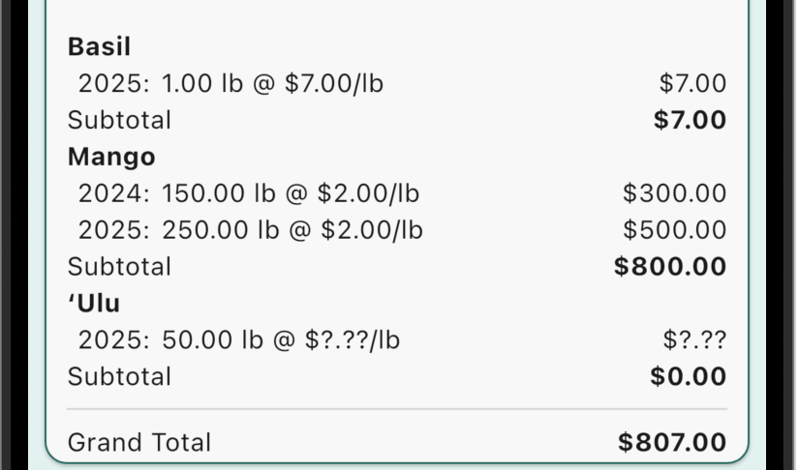Click the divider line above Grand Total
Screen dimensions: 799x470
[x=397, y=409]
